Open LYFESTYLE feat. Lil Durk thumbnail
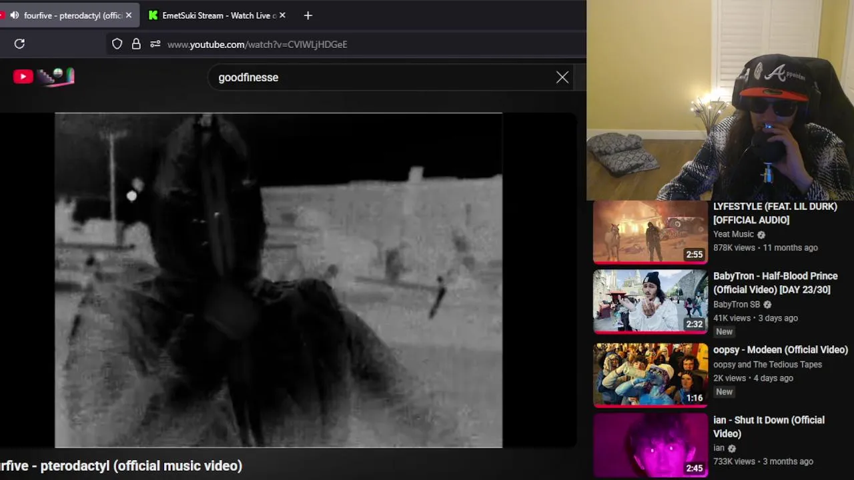This screenshot has width=854, height=480. pos(651,233)
